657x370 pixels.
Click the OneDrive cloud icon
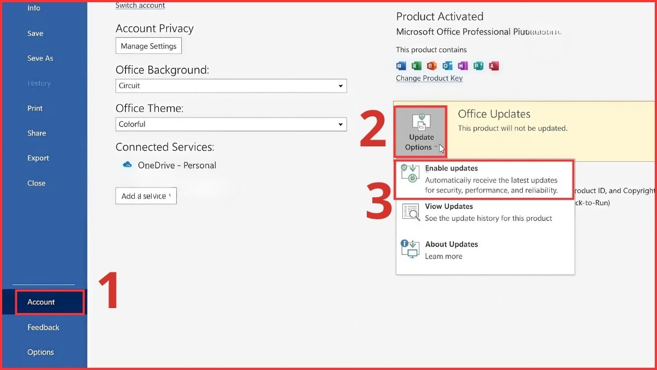coord(128,164)
